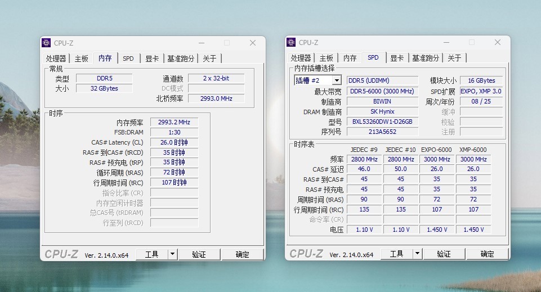Switch to the 处理器 tab in the left window
Viewport: 541px width, 292px height.
pyautogui.click(x=56, y=59)
